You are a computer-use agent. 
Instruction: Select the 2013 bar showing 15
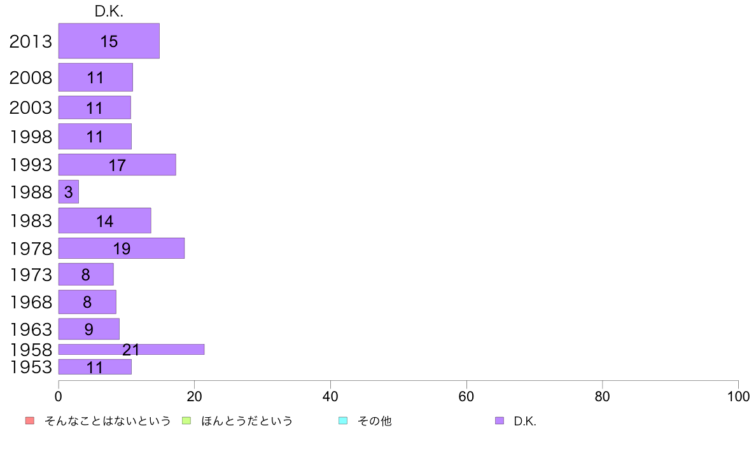pyautogui.click(x=109, y=41)
